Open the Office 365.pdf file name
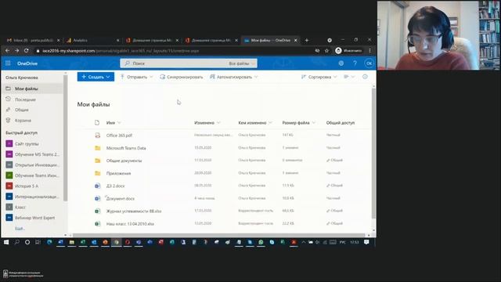This screenshot has width=501, height=282. coord(119,136)
